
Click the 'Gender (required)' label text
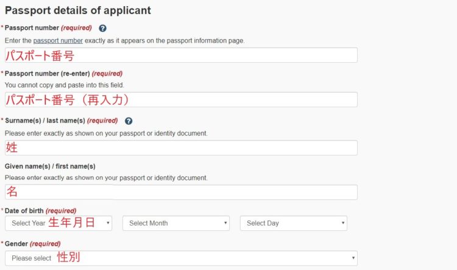tap(32, 244)
